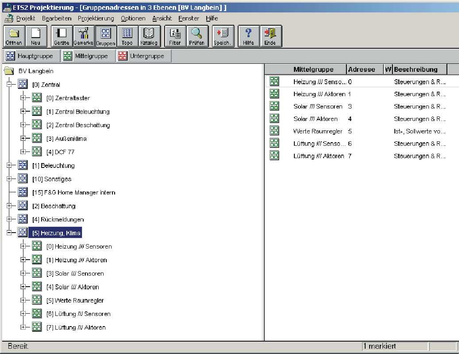Open the Katalog product catalog
The image size is (459, 354).
click(x=149, y=36)
